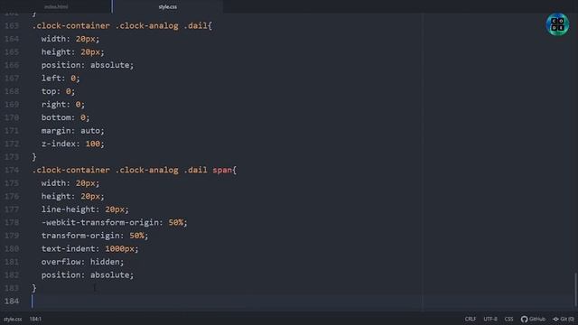Open go-to-line via 184:1 cursor position

[35, 319]
